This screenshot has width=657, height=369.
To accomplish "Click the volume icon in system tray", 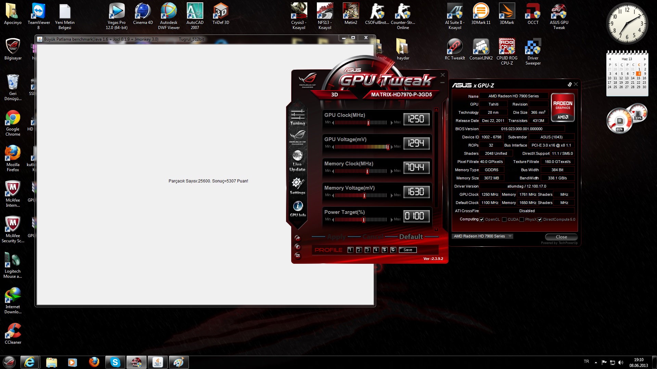I will 621,363.
